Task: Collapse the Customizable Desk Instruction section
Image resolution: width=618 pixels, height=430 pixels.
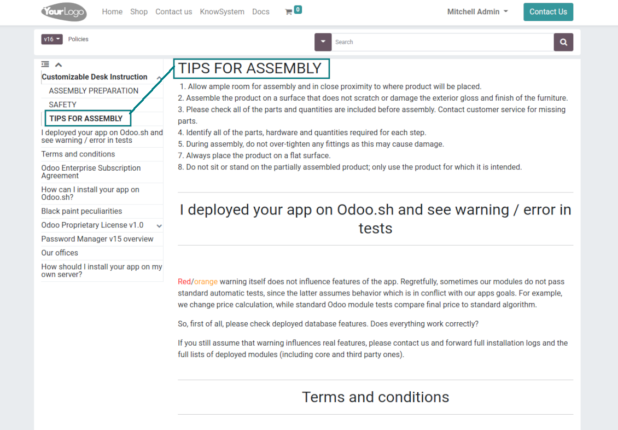Action: coord(159,78)
